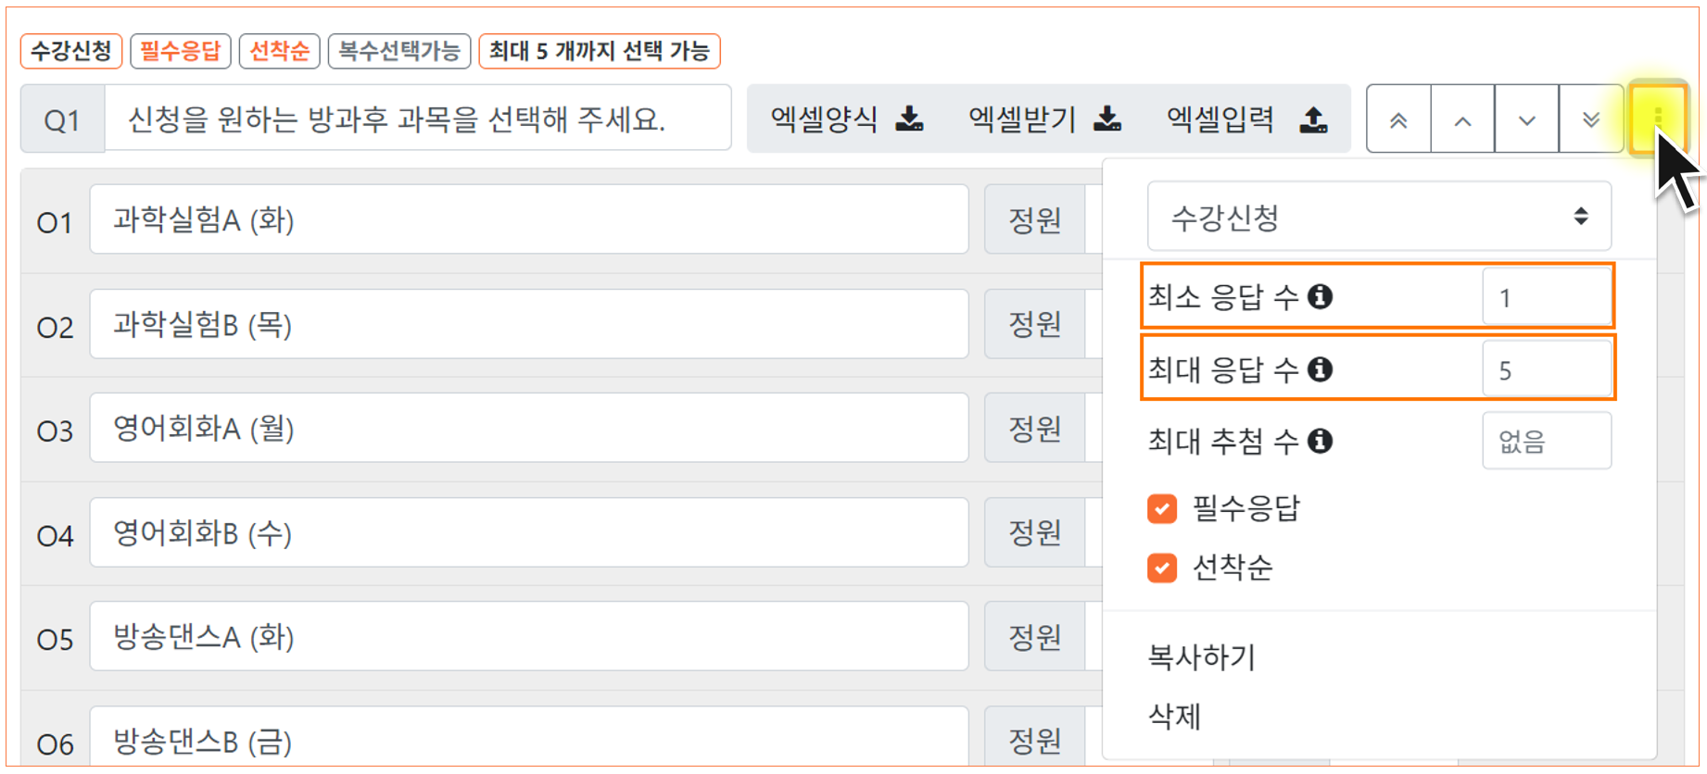The height and width of the screenshot is (774, 1707).
Task: Click the 엑셀양식 download icon
Action: 910,119
